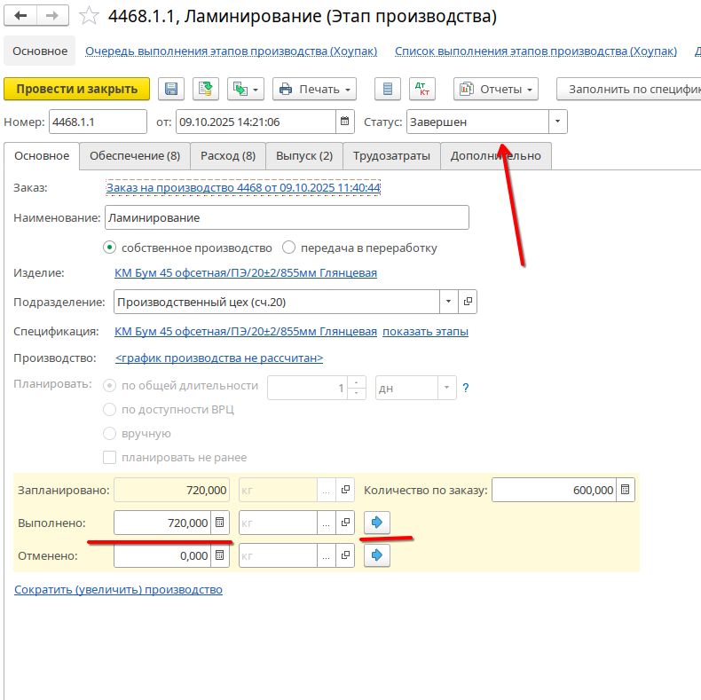
Task: Click the document structure list icon
Action: click(x=385, y=89)
